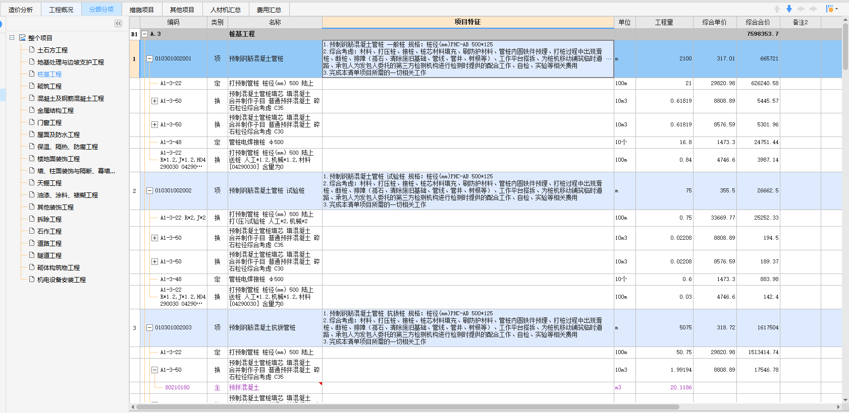Switch to 造价分析 tab
The height and width of the screenshot is (413, 849).
(21, 10)
